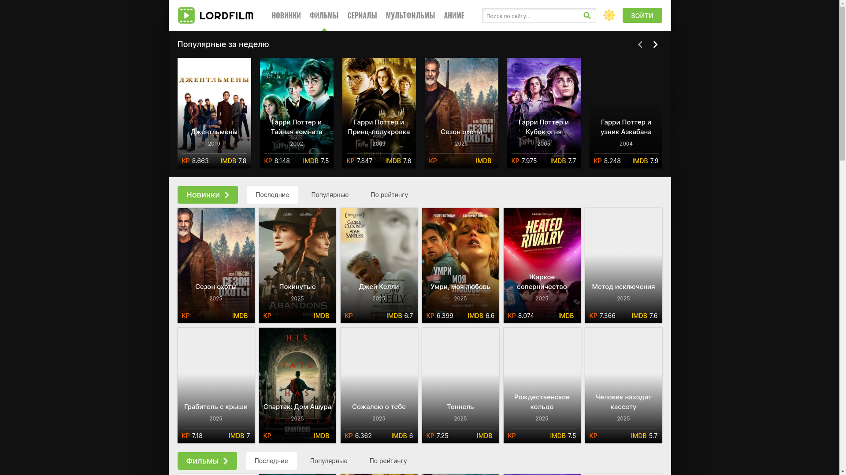Image resolution: width=846 pixels, height=475 pixels.
Task: Click the search magnifier icon
Action: (x=587, y=15)
